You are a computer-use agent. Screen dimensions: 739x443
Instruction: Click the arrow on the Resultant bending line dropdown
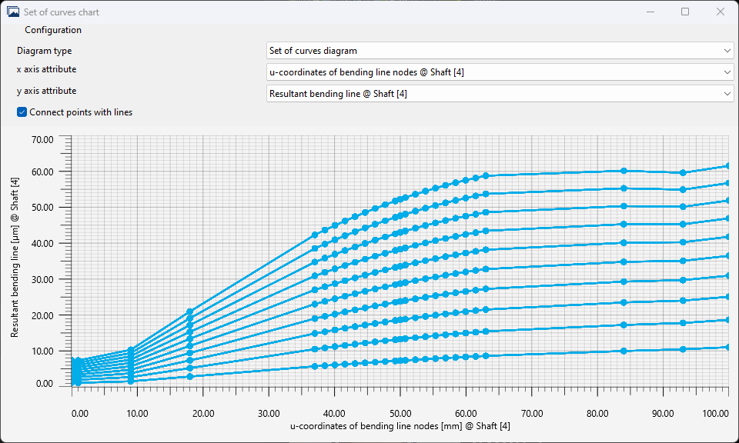click(727, 94)
